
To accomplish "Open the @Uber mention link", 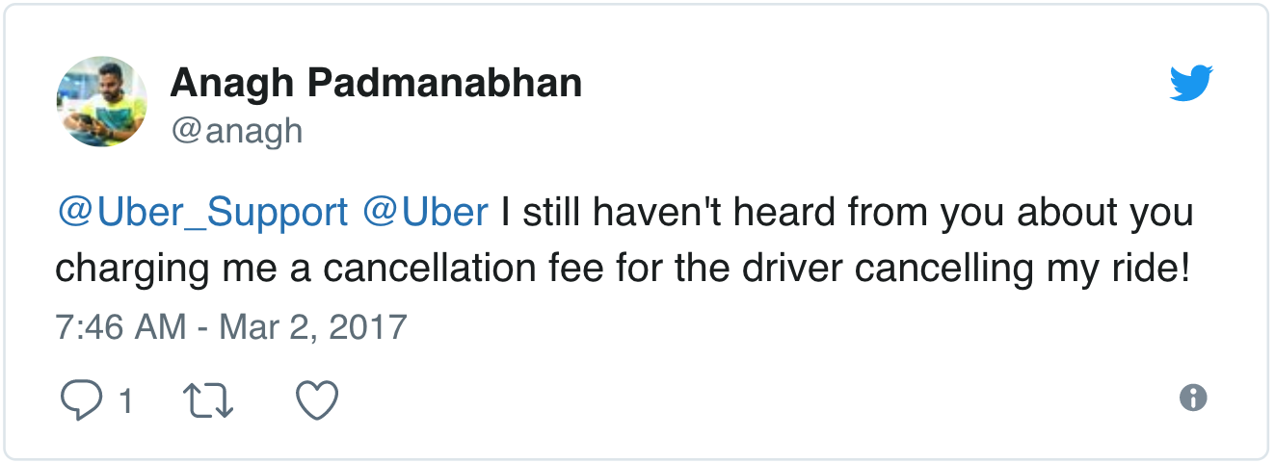I will tap(425, 213).
